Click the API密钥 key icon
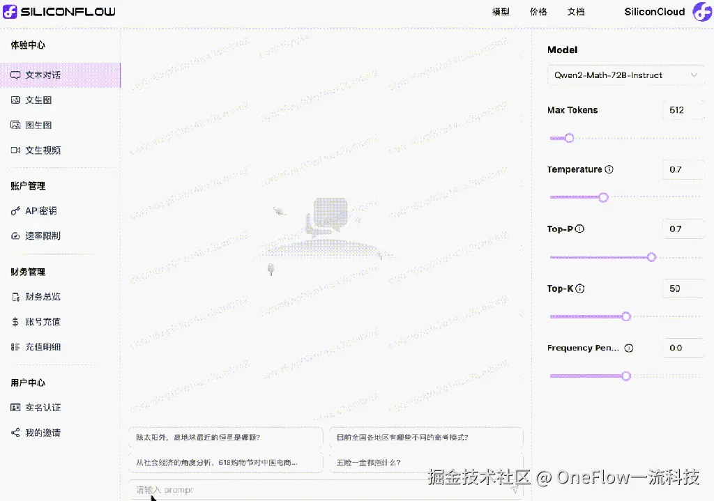Screen dimensions: 714x501 (x=15, y=210)
